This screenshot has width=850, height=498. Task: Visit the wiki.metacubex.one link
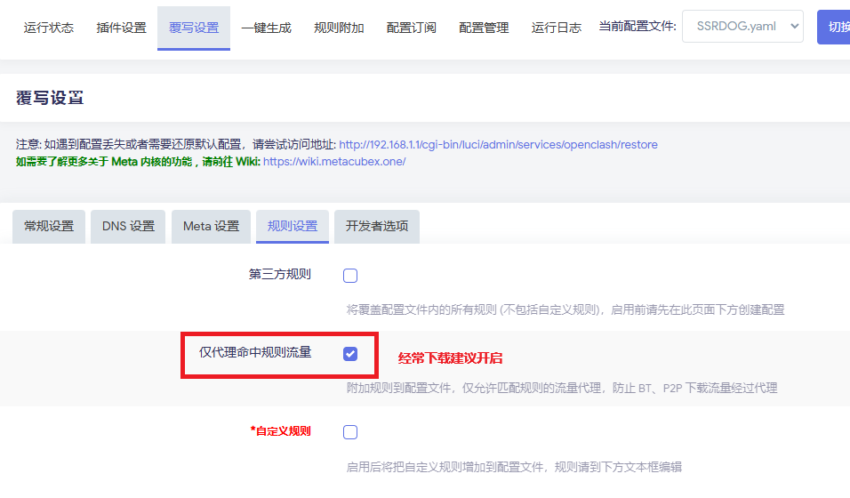click(x=334, y=162)
